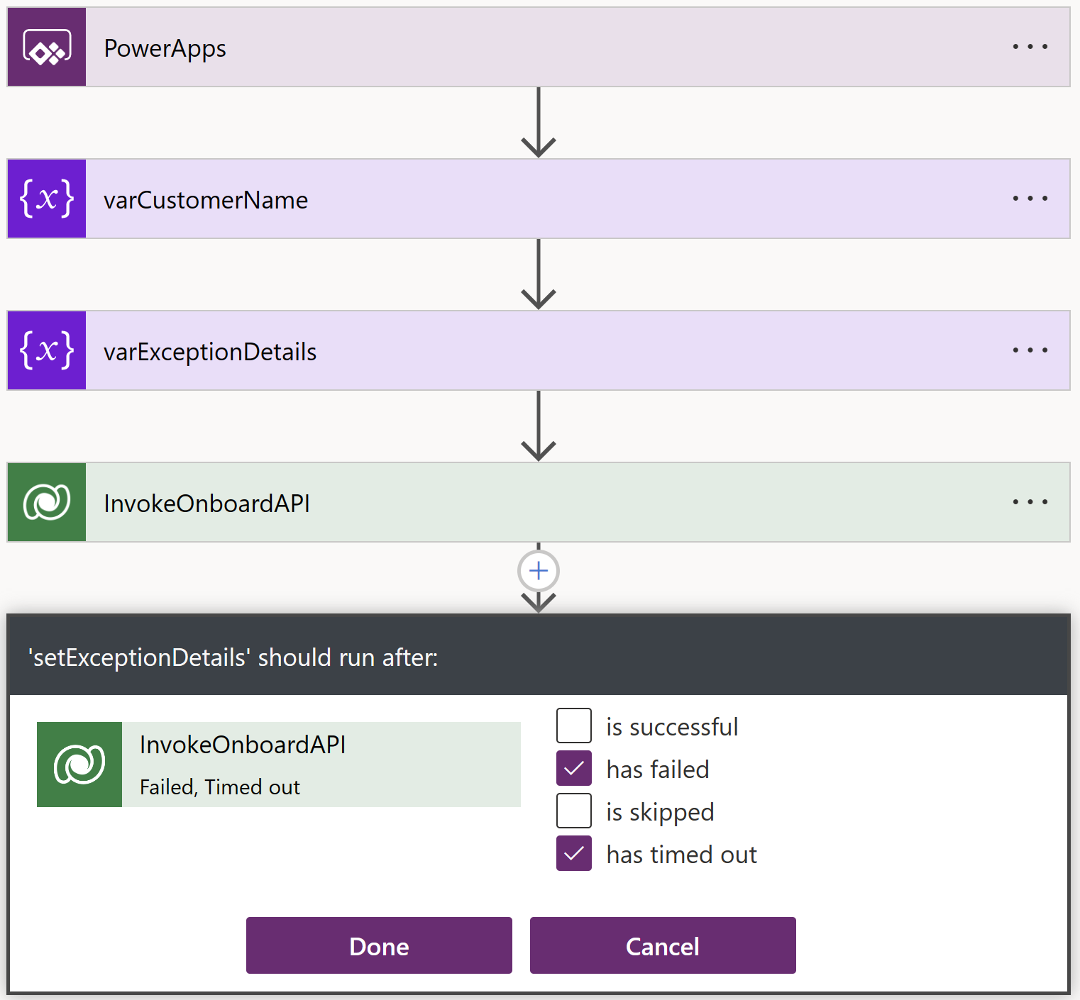Screen dimensions: 1080x1000
Task: Click the plus icon to insert a step
Action: (539, 571)
